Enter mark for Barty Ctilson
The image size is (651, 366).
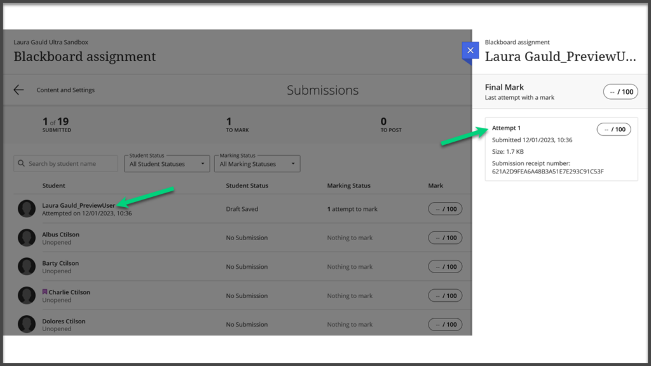pos(445,266)
